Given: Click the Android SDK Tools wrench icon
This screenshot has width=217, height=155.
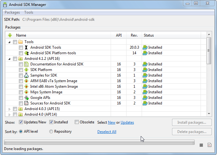Looking at the screenshot, I should point(26,47).
